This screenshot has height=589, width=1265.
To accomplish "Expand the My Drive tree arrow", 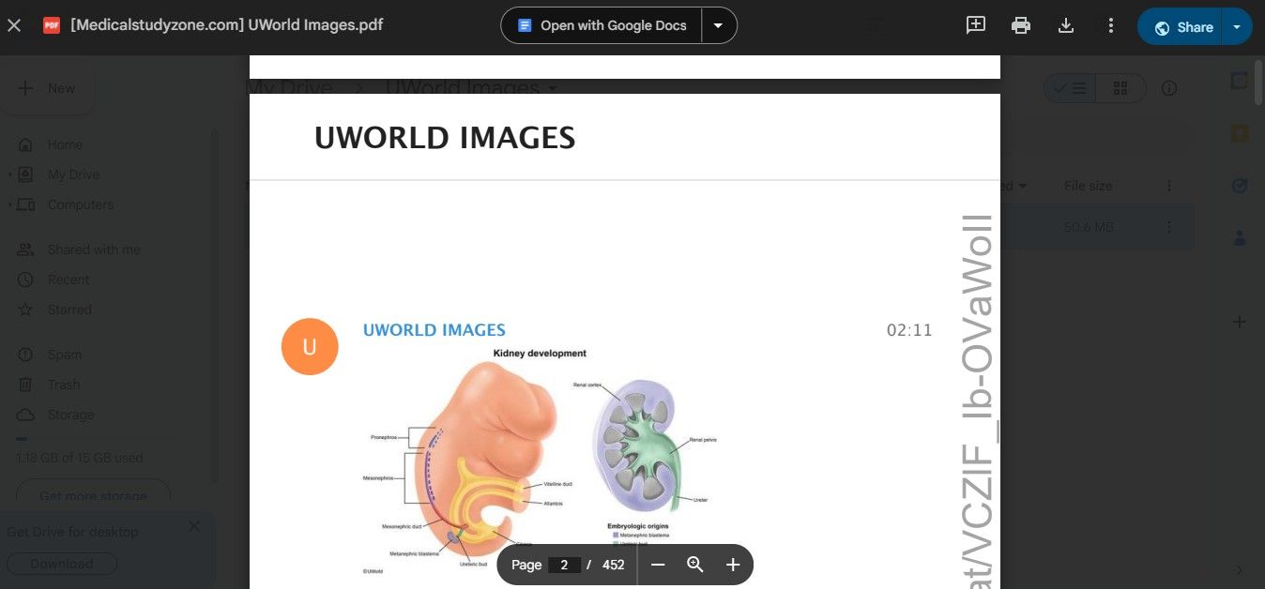I will point(10,174).
